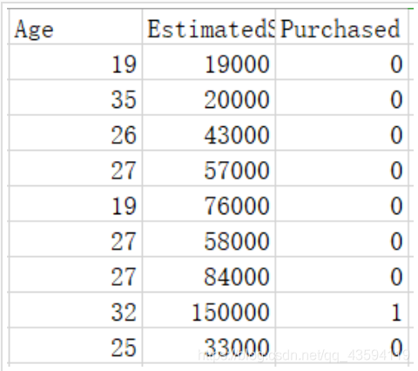Select the Age cell showing 25

click(76, 345)
